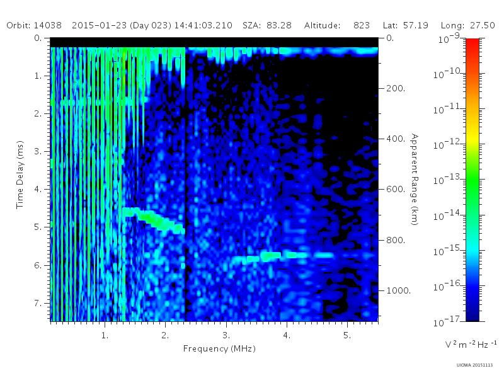This screenshot has width=504, height=378.
Task: Click the 'Orbit: 14038' header text
Action: point(34,25)
